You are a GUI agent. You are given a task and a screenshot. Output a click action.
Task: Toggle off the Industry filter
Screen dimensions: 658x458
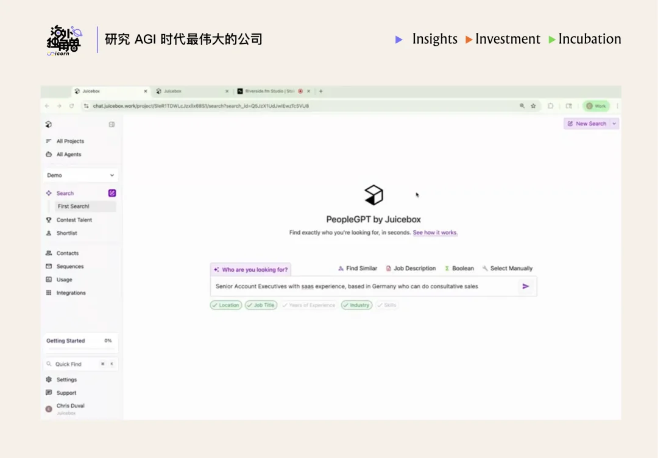[356, 305]
